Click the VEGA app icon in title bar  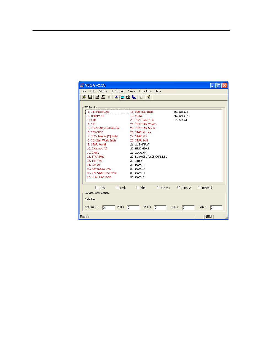tap(82, 85)
